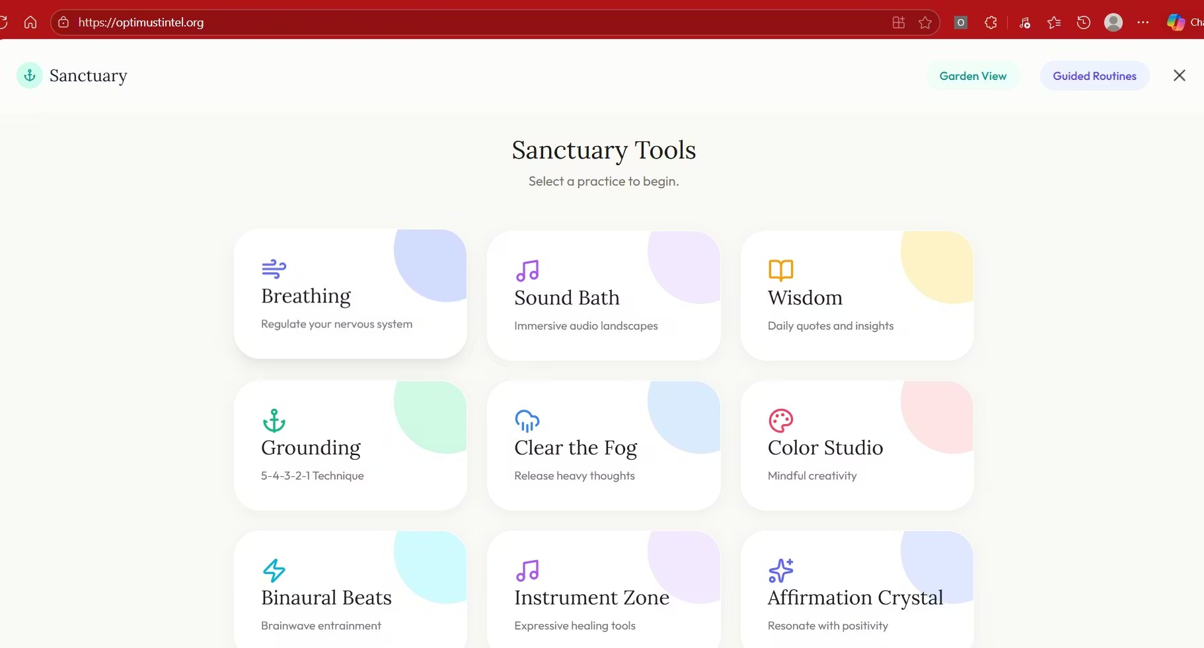Open the Breathing exercise wind icon
The image size is (1204, 648).
pyautogui.click(x=273, y=269)
